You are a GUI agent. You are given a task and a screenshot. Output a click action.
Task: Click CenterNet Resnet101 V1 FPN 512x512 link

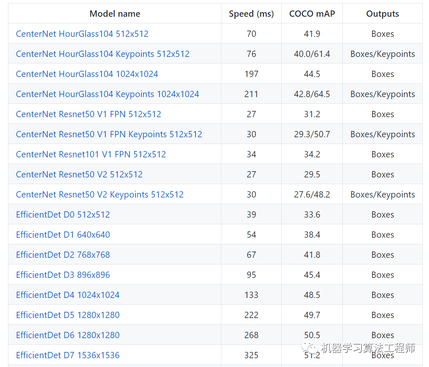pos(91,154)
